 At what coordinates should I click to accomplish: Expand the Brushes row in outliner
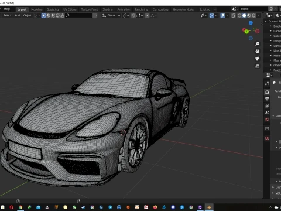click(270, 26)
